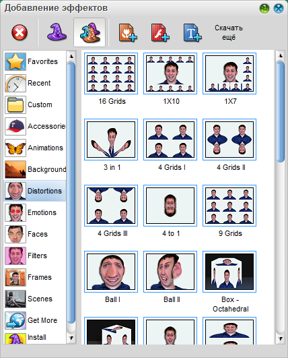Open the Emotions category

pos(35,212)
